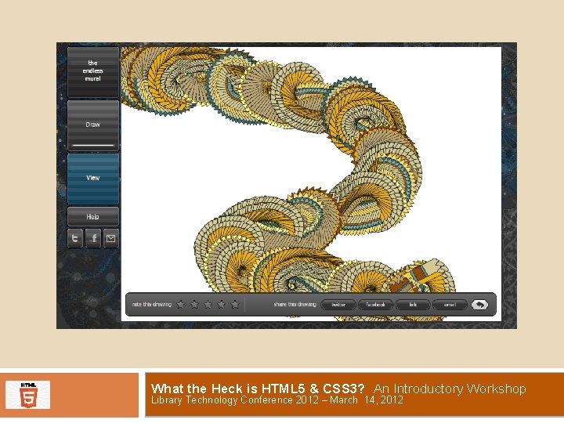Switch to View mode
564x423 pixels.
coord(93,179)
